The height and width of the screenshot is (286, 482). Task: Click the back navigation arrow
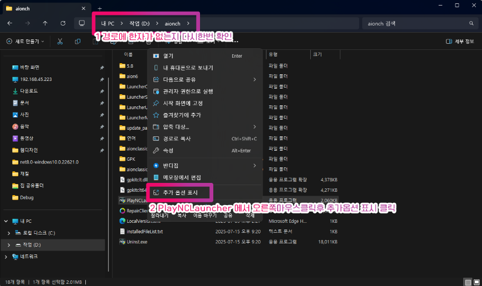tap(9, 23)
